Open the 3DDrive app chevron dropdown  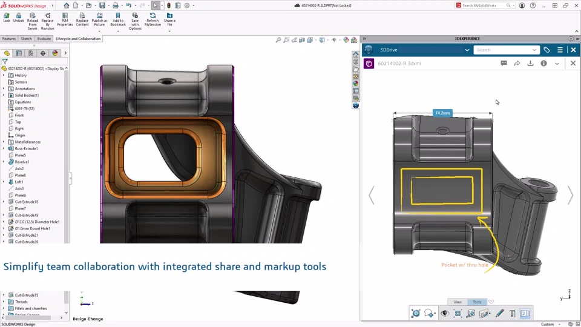pyautogui.click(x=467, y=50)
